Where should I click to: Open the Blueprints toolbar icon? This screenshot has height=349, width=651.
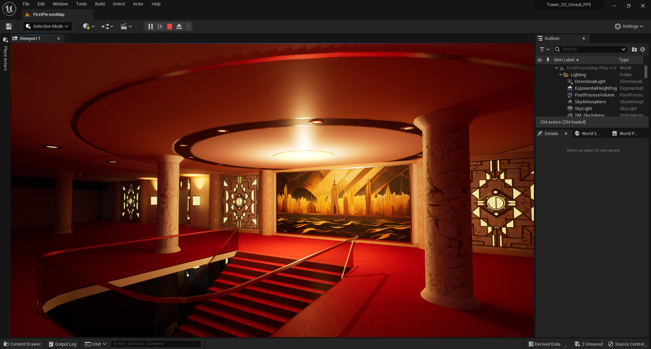[x=105, y=26]
